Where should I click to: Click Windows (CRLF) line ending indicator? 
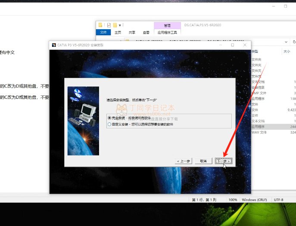[x=254, y=200]
